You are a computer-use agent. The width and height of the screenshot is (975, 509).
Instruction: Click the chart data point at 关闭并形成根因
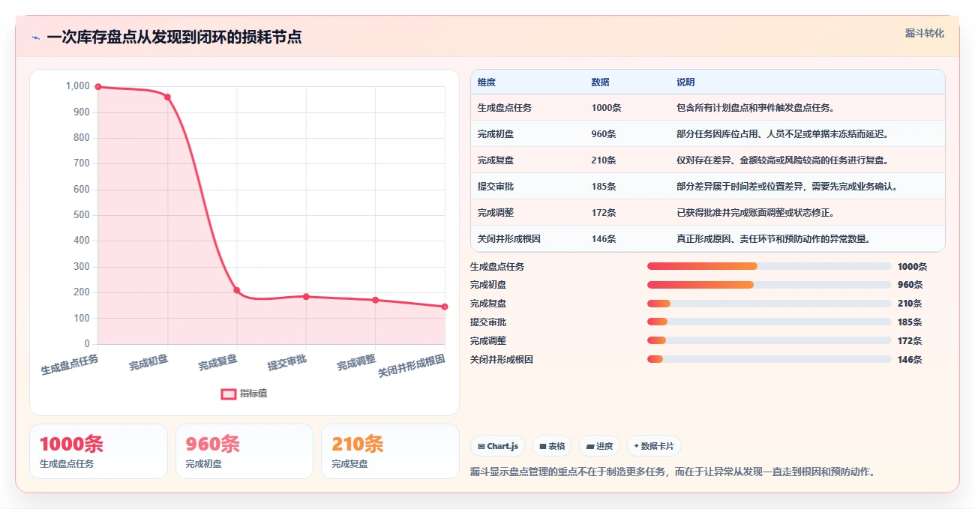[x=445, y=307]
